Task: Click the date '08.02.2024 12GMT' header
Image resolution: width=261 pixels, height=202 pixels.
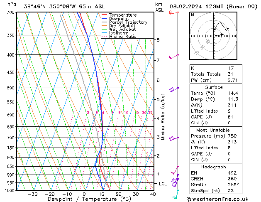Action: [x=197, y=7]
